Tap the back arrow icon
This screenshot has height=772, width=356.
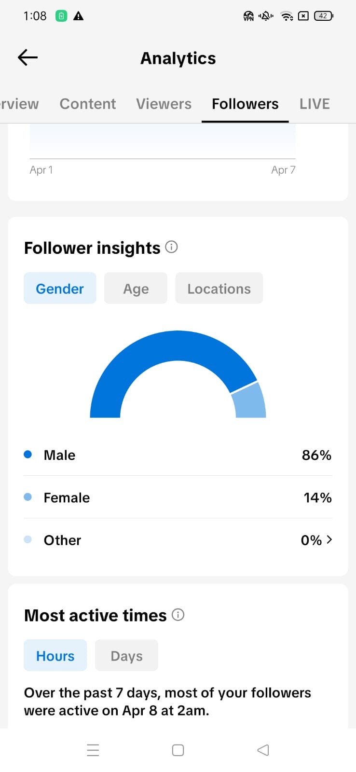point(27,58)
